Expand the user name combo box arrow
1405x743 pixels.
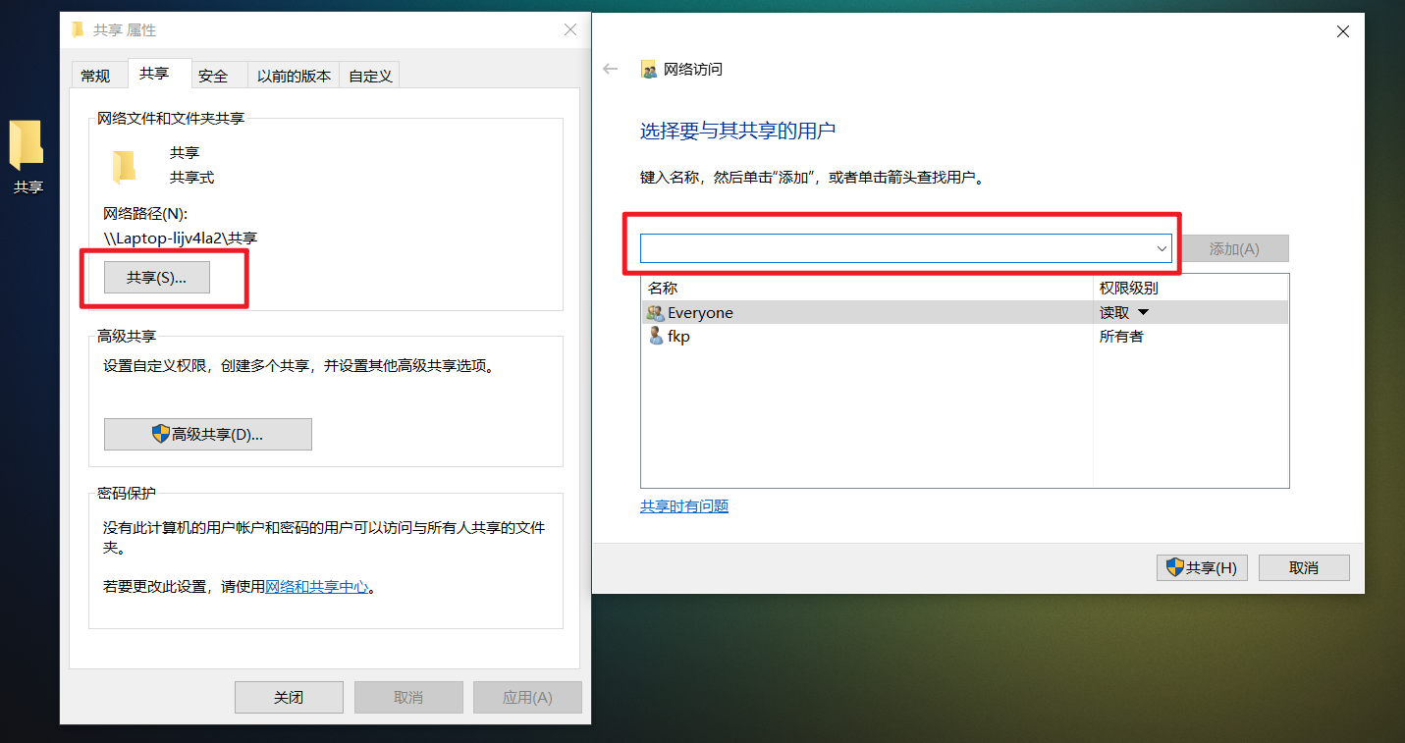click(x=1162, y=248)
